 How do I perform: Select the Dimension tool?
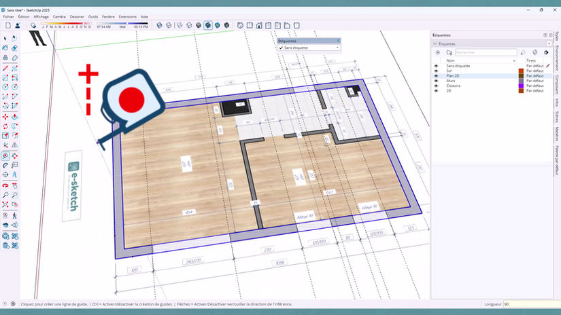[15, 156]
